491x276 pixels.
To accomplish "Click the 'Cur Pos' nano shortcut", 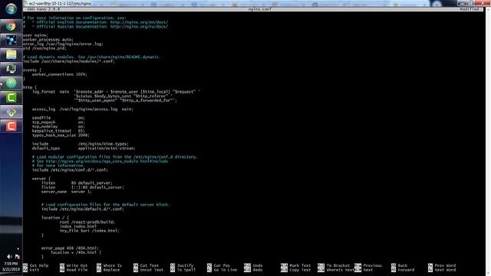I will pos(222,265).
